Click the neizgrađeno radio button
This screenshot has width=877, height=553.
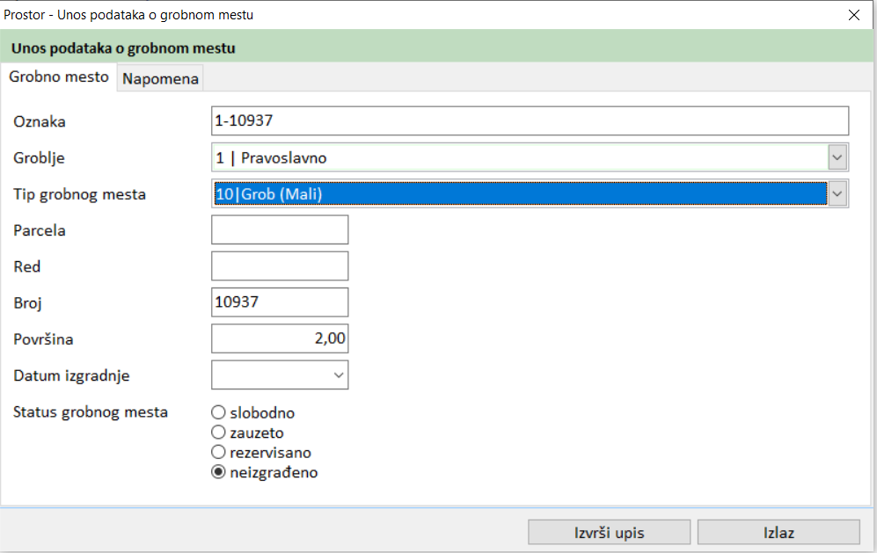tap(219, 472)
